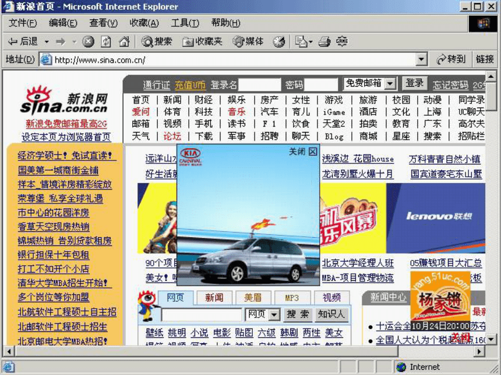Click the 登录 login button
The height and width of the screenshot is (375, 501).
tap(414, 83)
